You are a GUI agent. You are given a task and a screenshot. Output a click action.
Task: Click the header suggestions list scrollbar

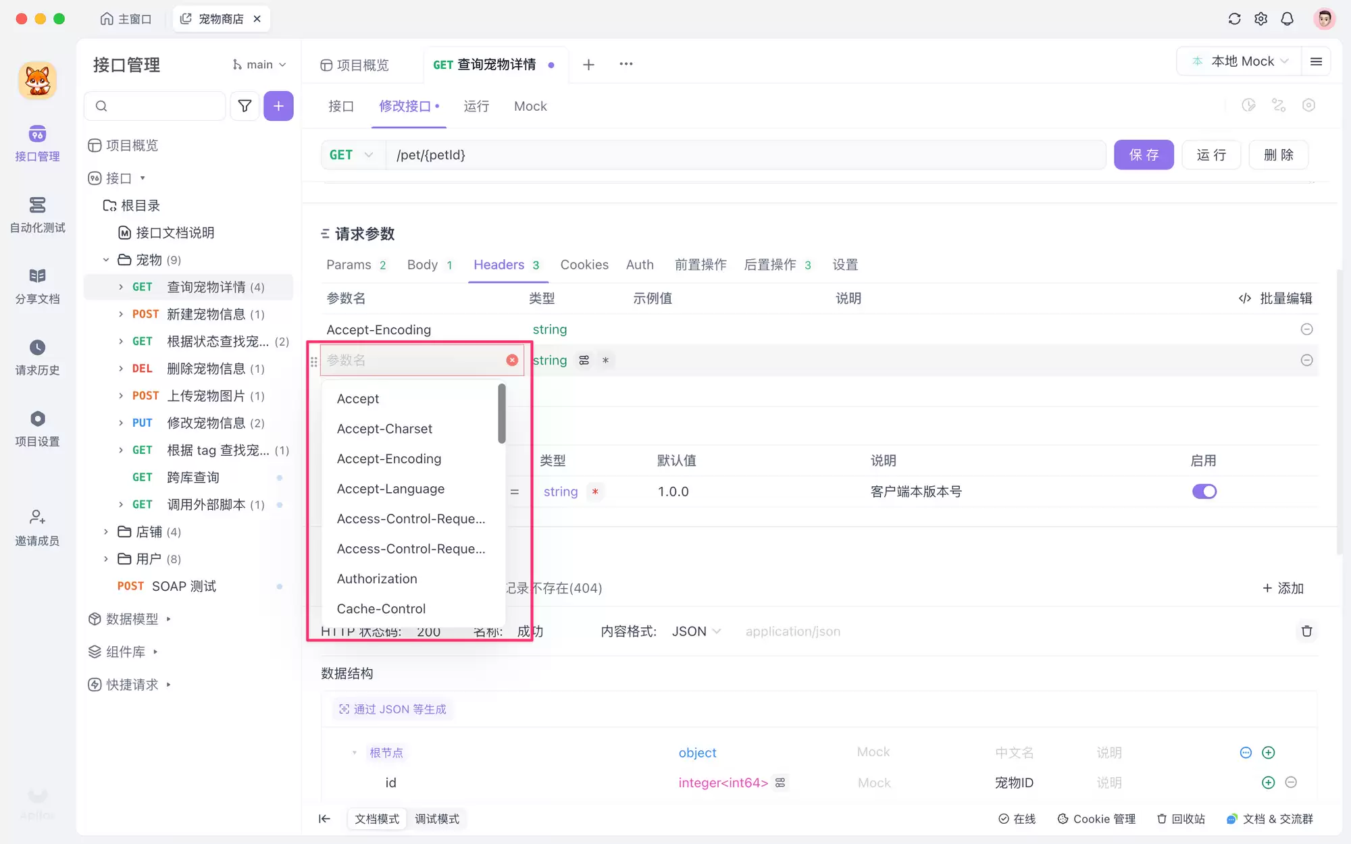(502, 413)
